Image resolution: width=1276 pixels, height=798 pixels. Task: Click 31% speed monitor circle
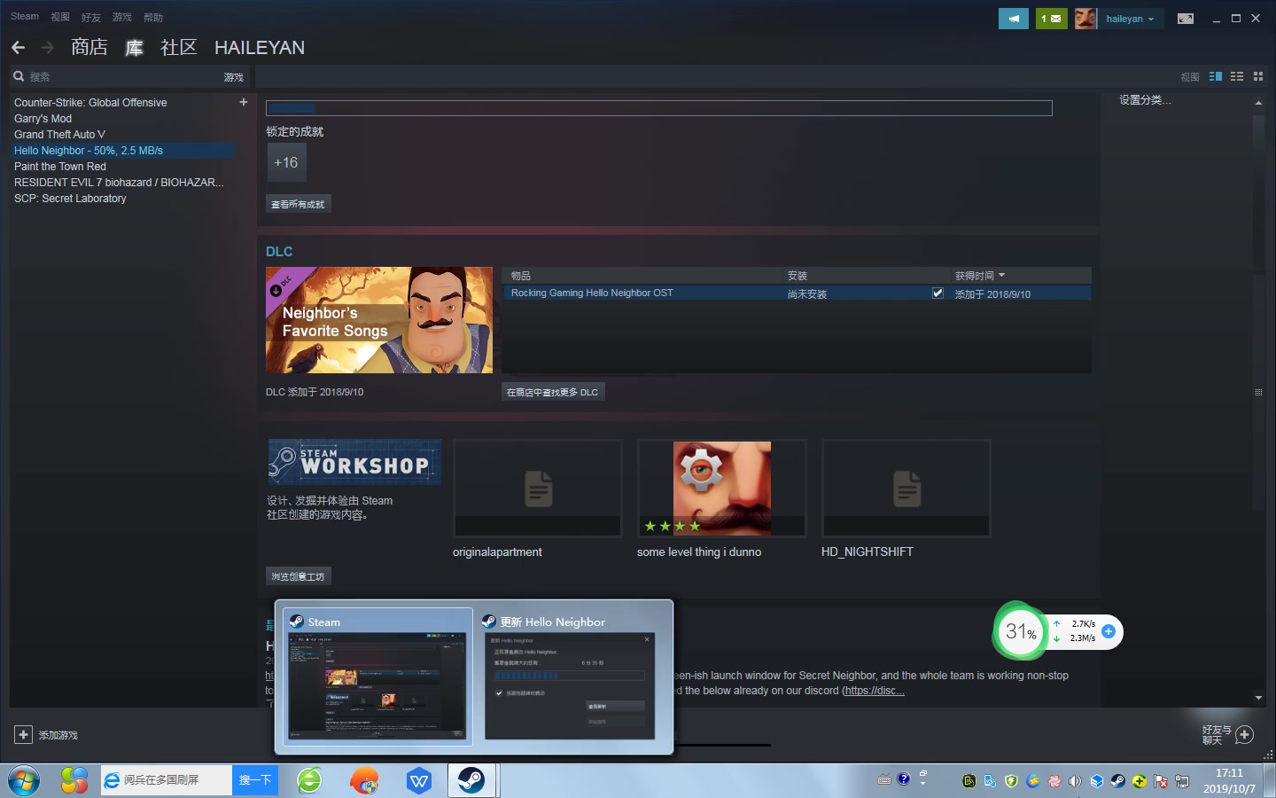tap(1021, 631)
